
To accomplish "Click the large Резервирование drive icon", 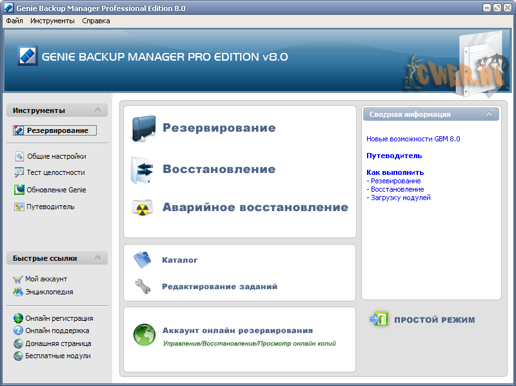I will pos(144,128).
